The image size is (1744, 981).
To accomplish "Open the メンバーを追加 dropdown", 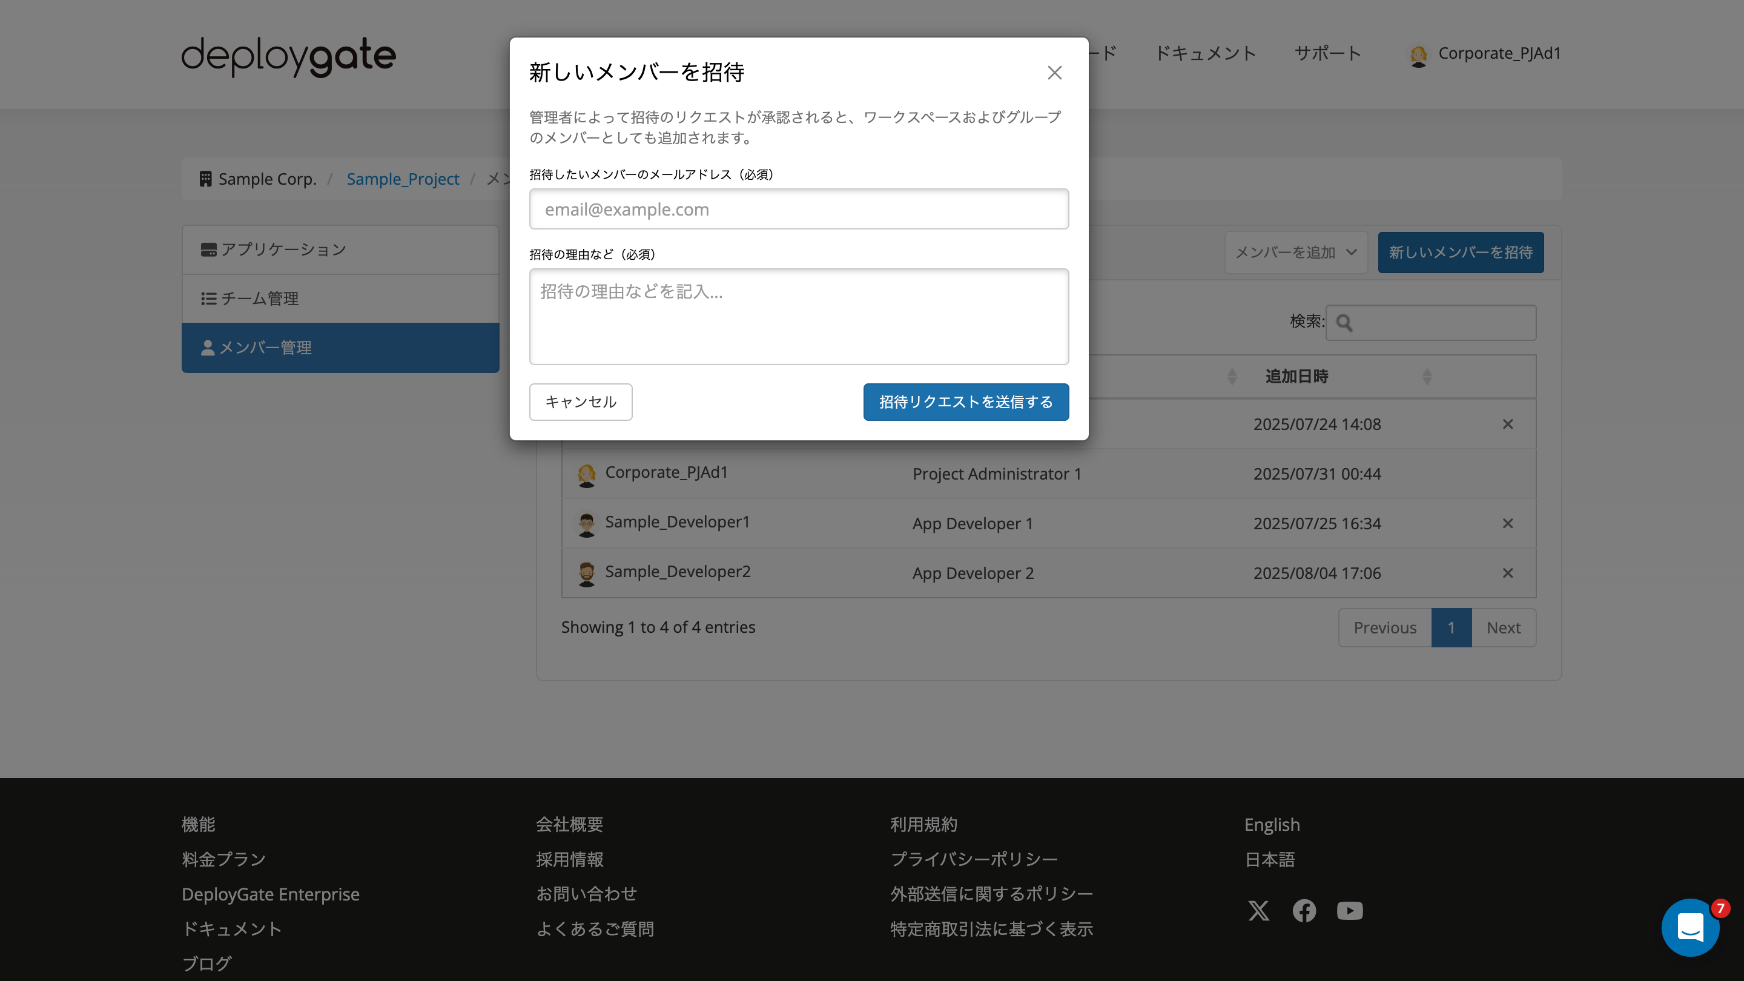I will [x=1295, y=252].
